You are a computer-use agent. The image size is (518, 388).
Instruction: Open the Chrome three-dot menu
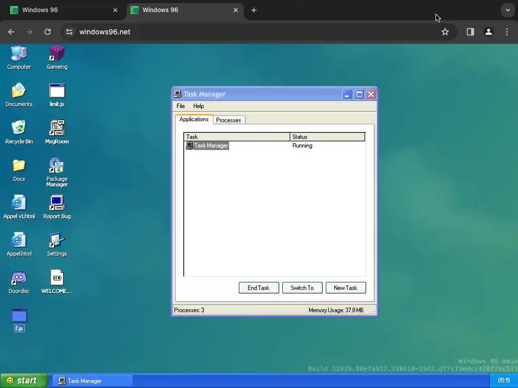pyautogui.click(x=507, y=32)
